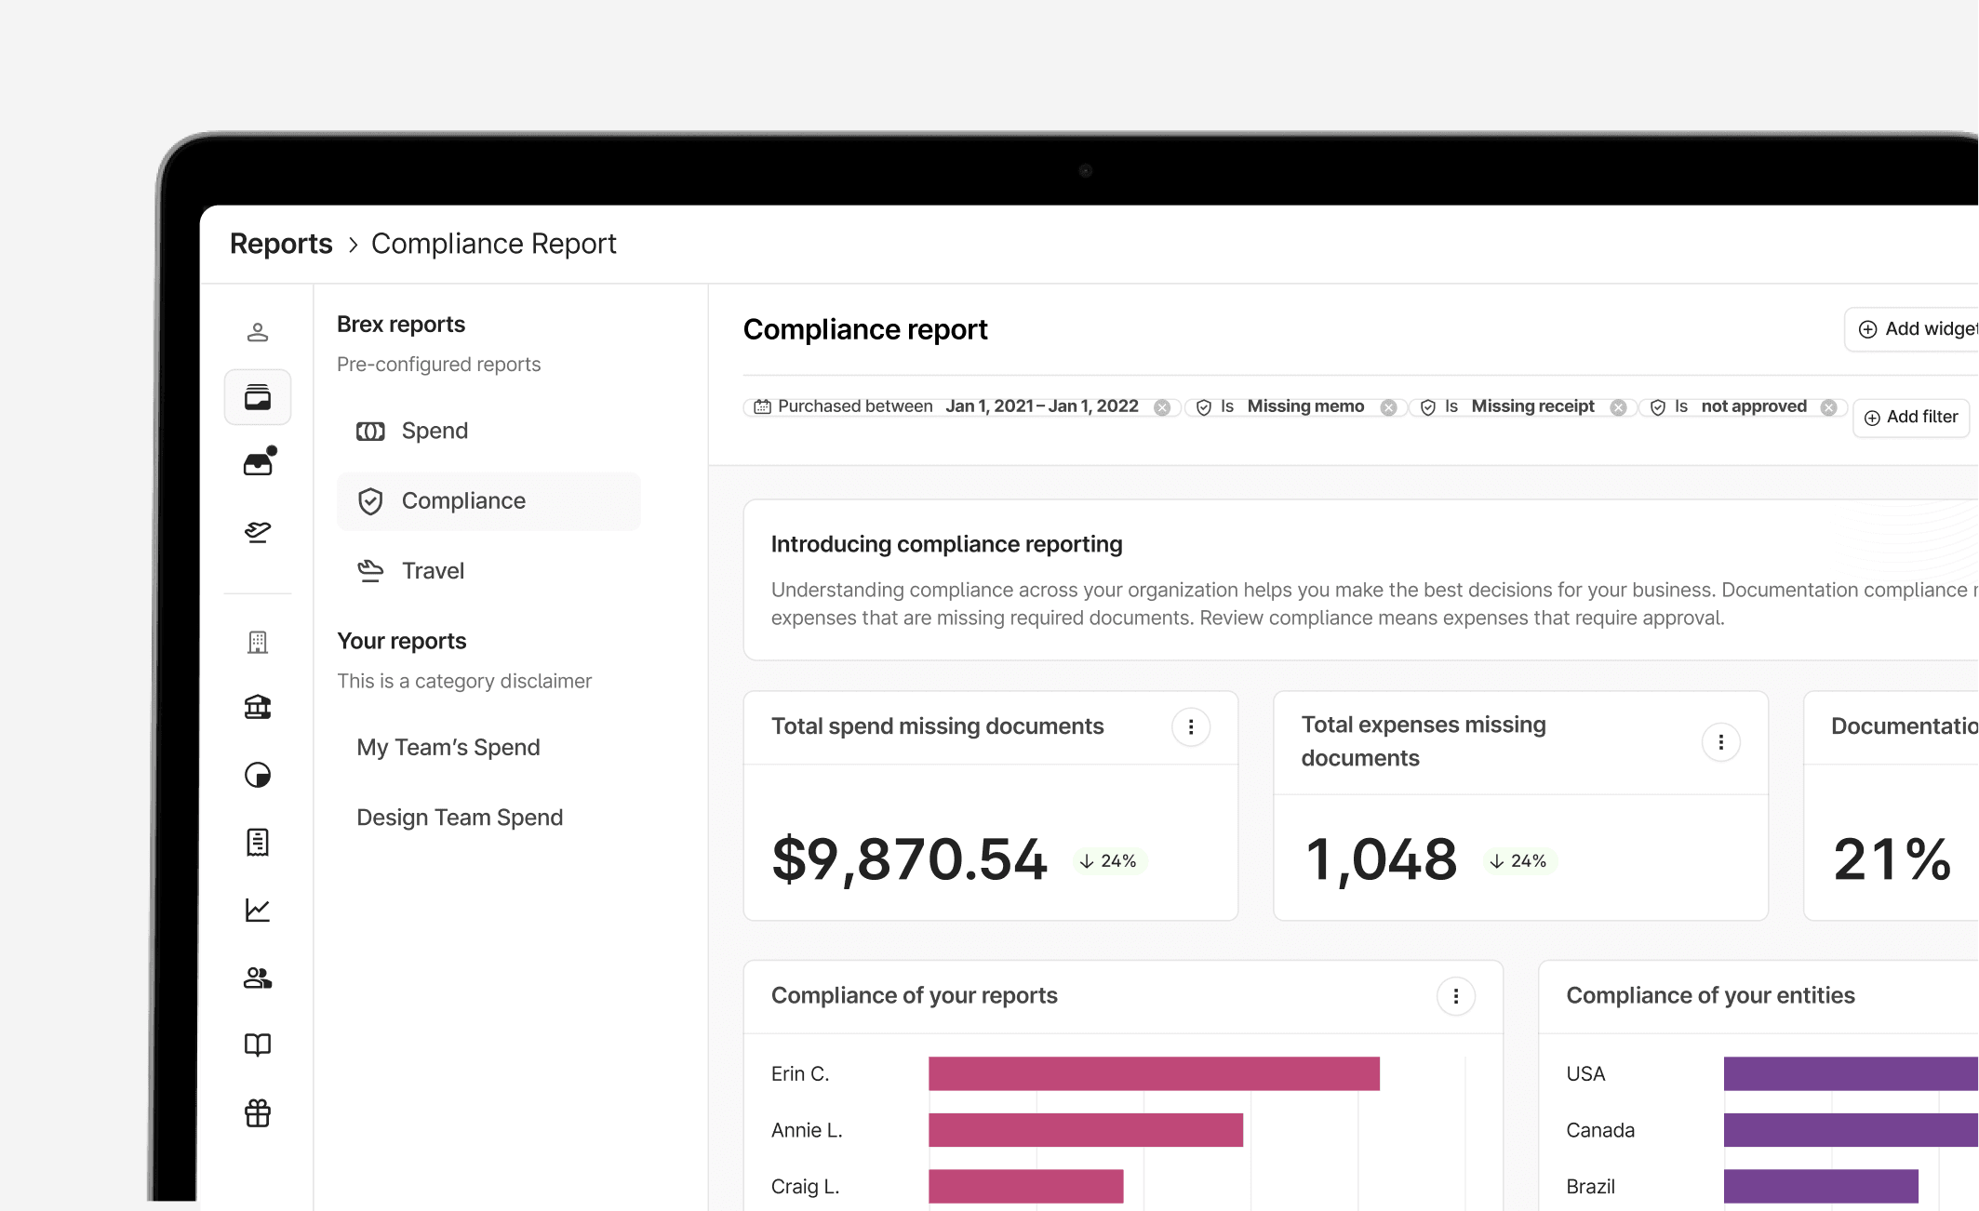The width and height of the screenshot is (1979, 1211).
Task: Select the Compliance report menu item
Action: point(488,501)
